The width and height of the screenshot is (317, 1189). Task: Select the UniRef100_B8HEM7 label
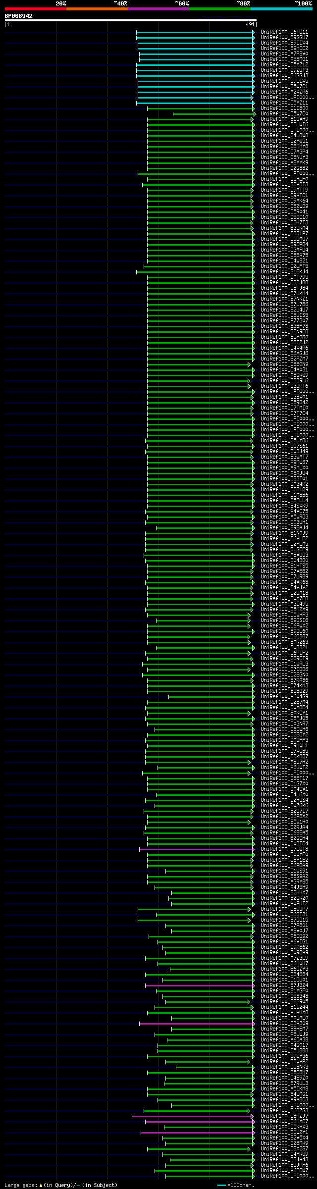coord(284,1029)
